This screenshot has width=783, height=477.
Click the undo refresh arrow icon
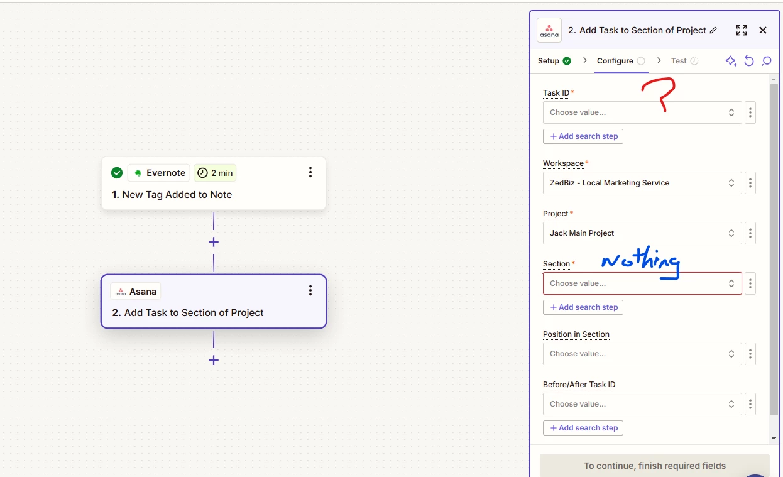tap(749, 61)
